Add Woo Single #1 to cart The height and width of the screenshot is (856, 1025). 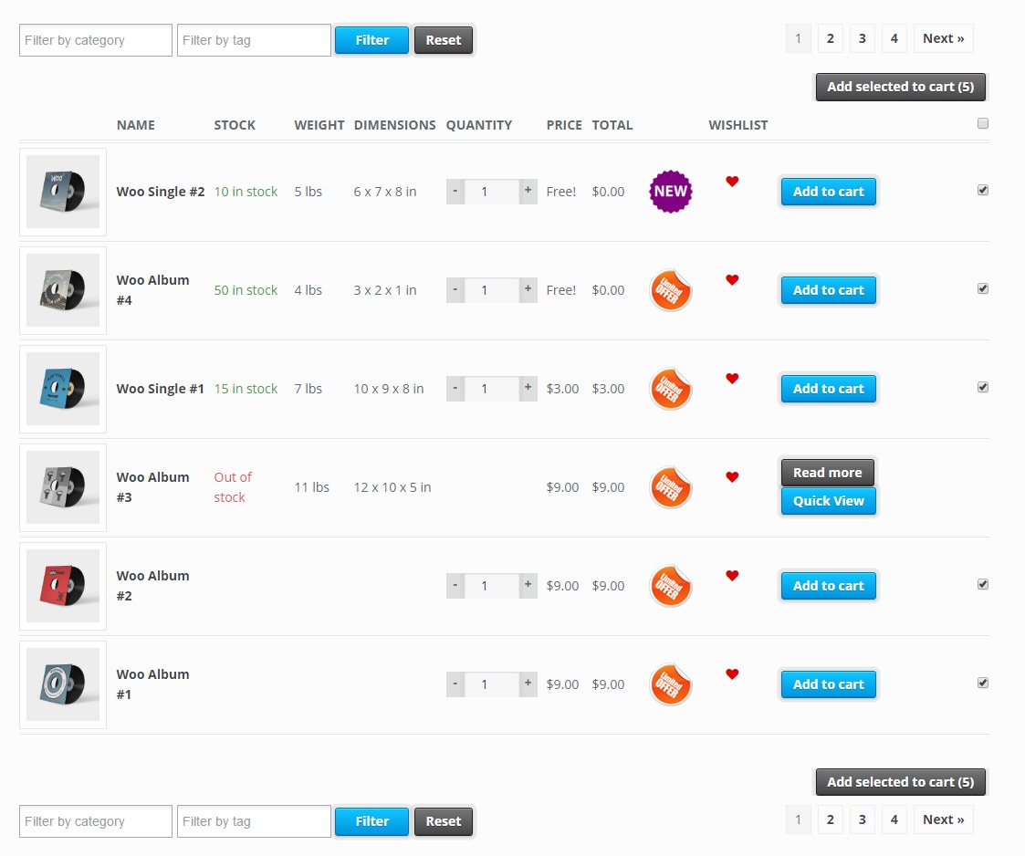(828, 389)
